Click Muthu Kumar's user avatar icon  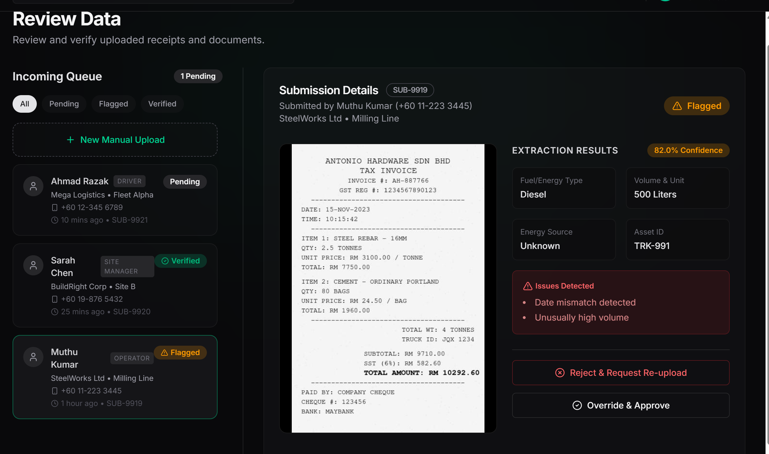click(33, 357)
